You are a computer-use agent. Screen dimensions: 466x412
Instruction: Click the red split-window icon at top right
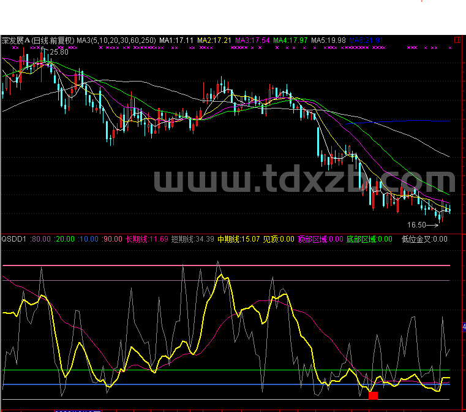pyautogui.click(x=457, y=40)
